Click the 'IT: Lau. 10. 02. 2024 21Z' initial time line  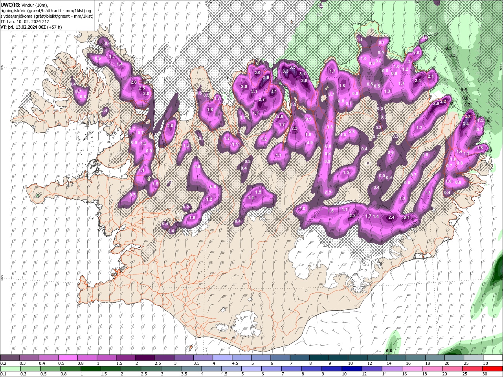click(x=25, y=22)
